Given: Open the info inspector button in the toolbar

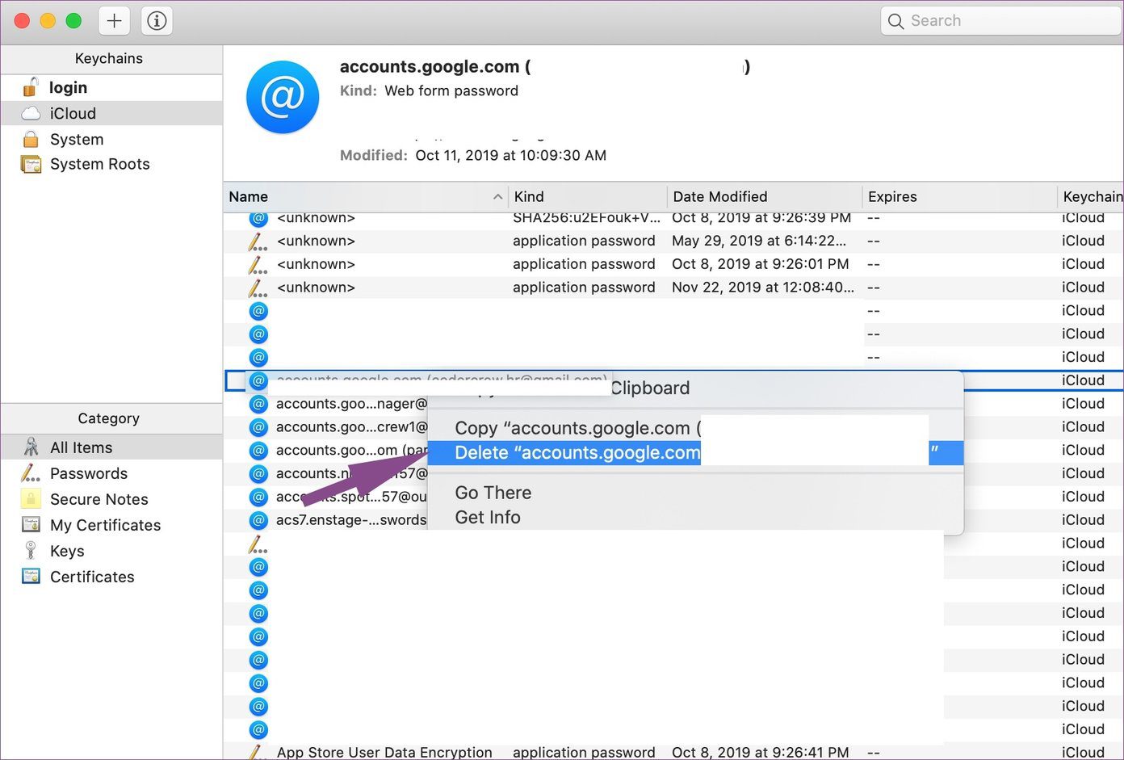Looking at the screenshot, I should tap(157, 21).
